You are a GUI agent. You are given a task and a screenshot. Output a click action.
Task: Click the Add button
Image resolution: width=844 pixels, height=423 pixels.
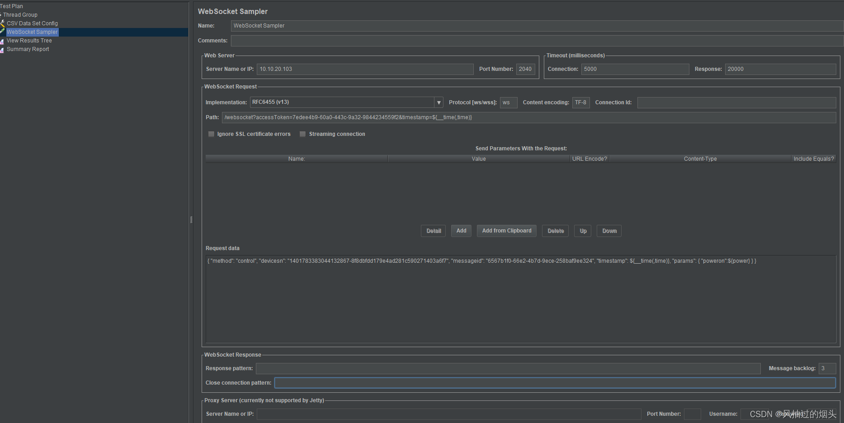click(461, 231)
